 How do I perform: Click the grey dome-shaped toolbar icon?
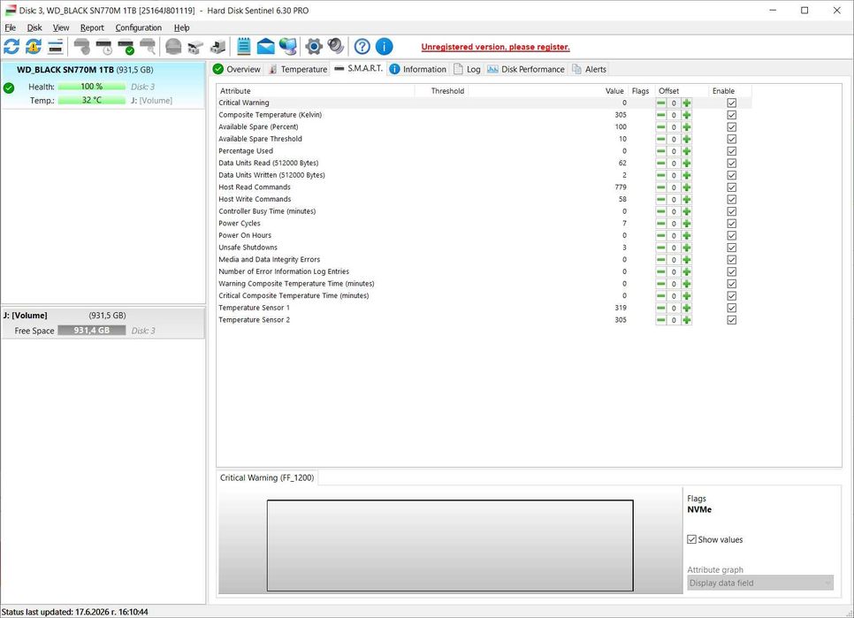[x=173, y=47]
